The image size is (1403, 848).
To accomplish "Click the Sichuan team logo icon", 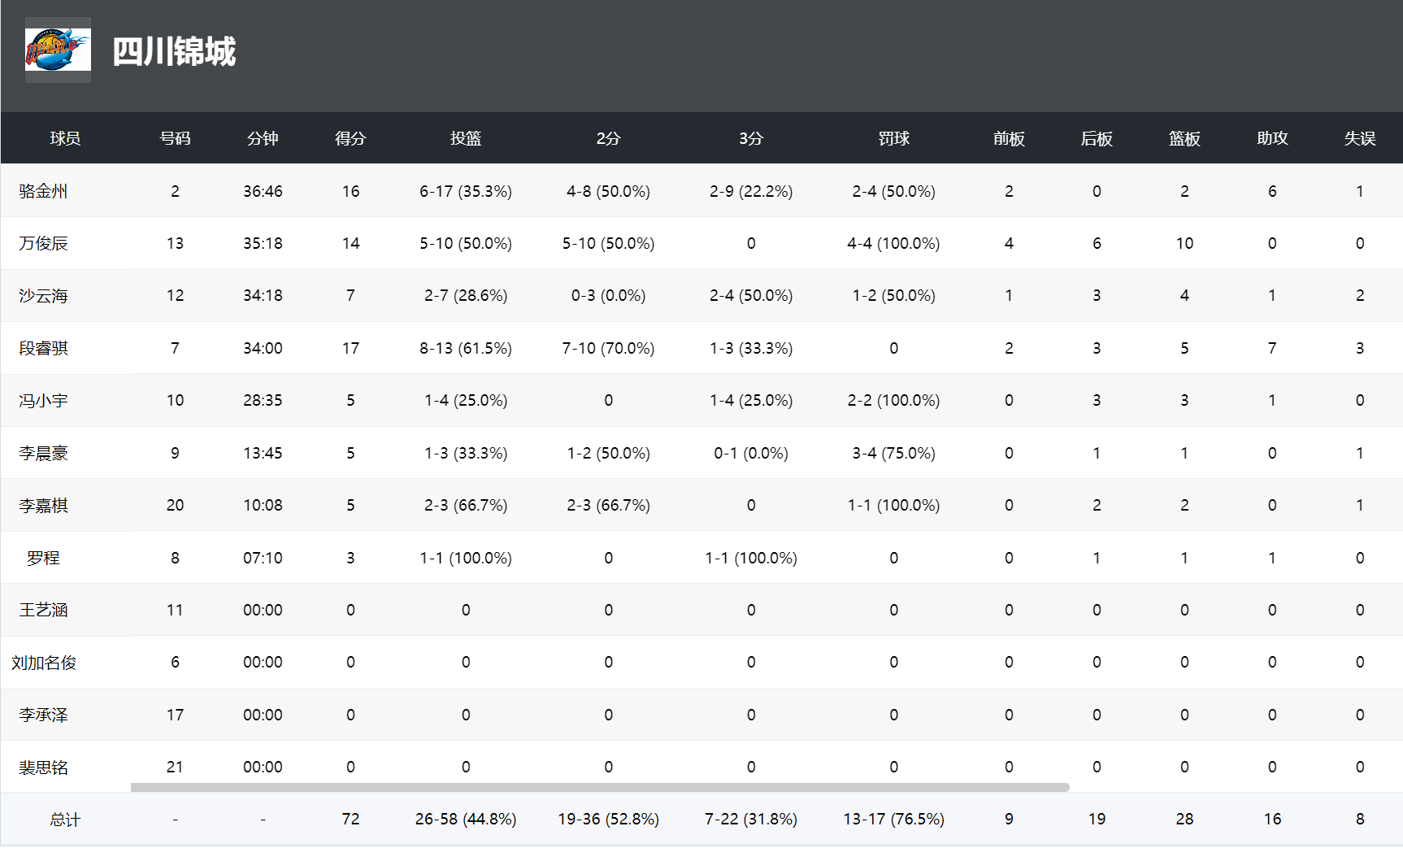I will (58, 50).
